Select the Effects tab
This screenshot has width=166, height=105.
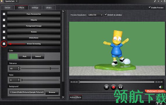tap(21, 8)
